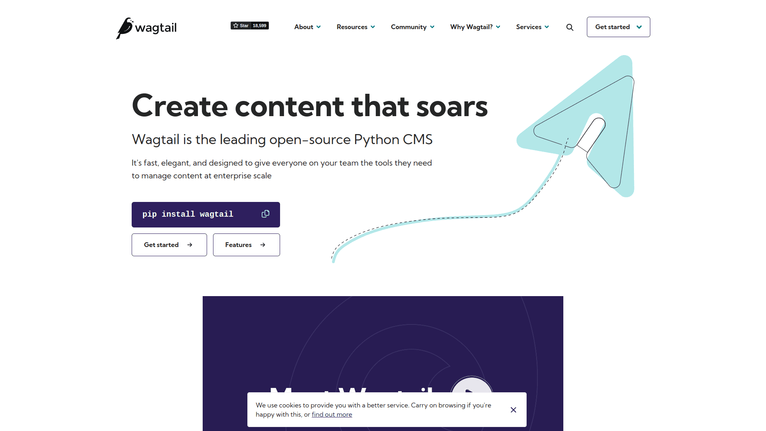Click the search magnifier icon
Image resolution: width=766 pixels, height=431 pixels.
[x=570, y=26]
